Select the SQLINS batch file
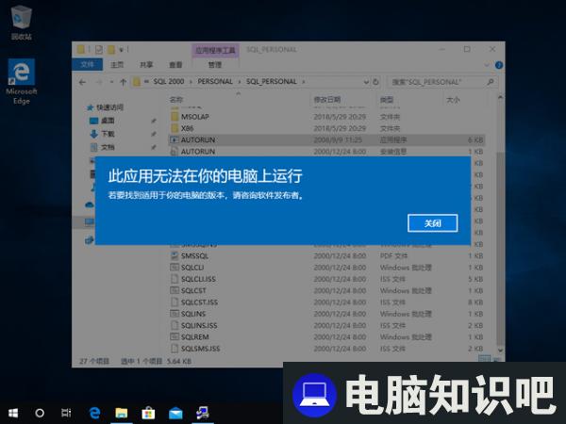This screenshot has width=566, height=424. (x=326, y=314)
